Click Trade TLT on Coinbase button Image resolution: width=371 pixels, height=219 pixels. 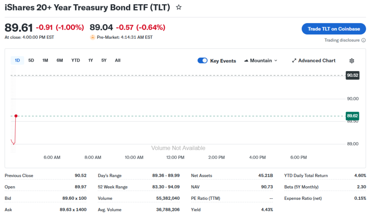(x=334, y=29)
